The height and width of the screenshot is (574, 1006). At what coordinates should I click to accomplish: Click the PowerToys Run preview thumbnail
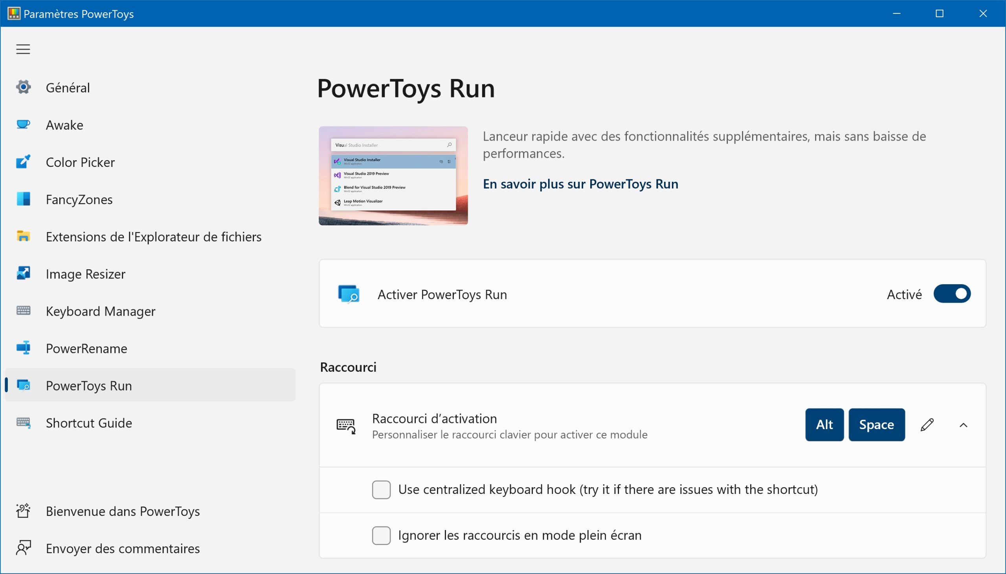tap(393, 176)
